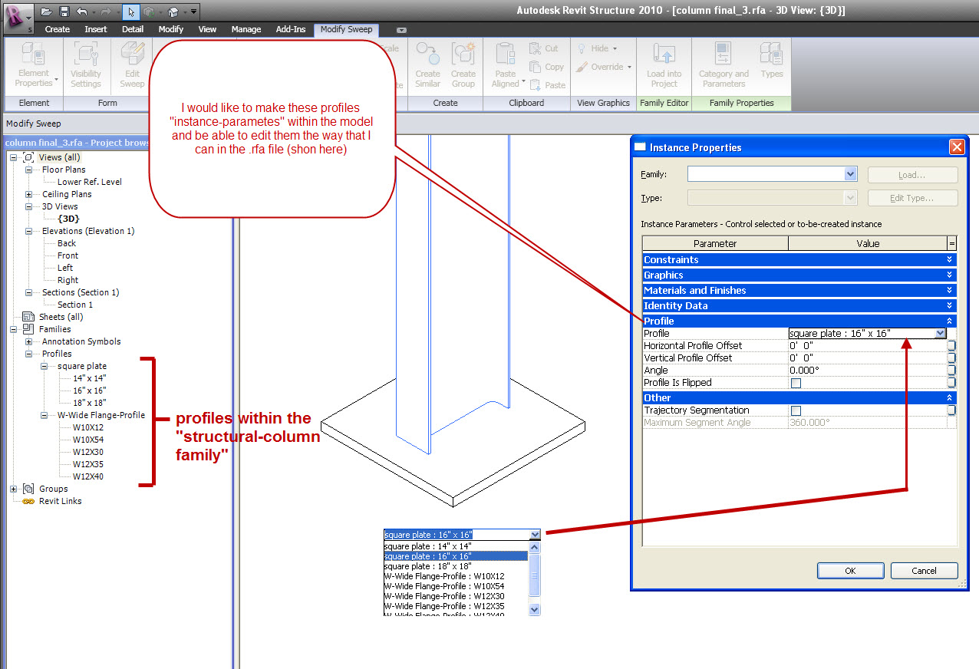979x669 pixels.
Task: Select W-Wide Flange-Profile : W10X12 list option
Action: click(x=456, y=576)
